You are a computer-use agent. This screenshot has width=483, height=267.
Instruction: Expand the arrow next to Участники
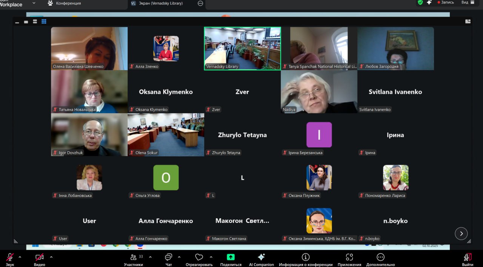pyautogui.click(x=150, y=257)
